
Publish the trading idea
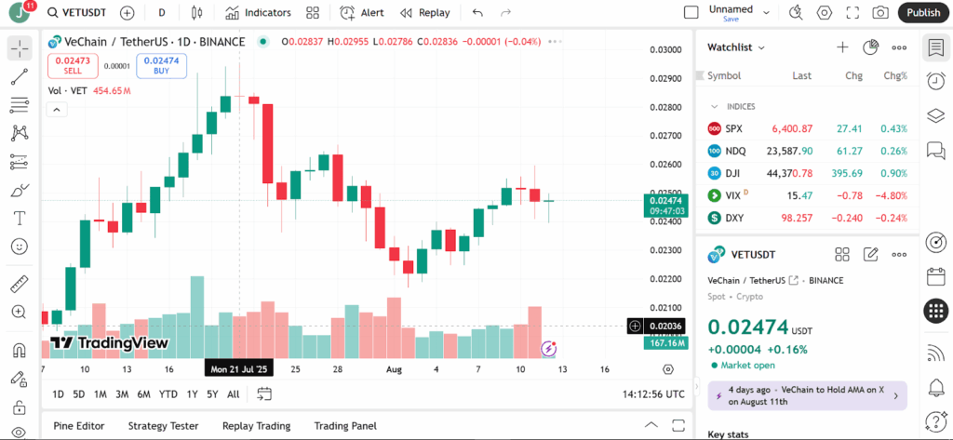[x=923, y=12]
